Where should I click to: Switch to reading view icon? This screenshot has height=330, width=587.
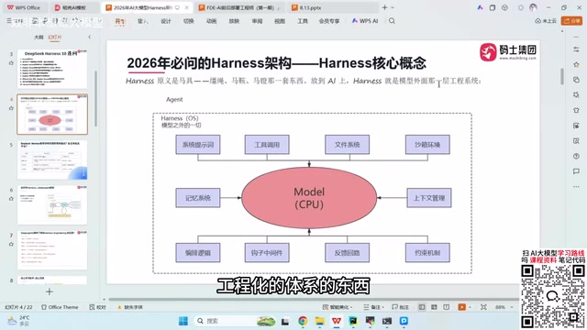(x=447, y=307)
